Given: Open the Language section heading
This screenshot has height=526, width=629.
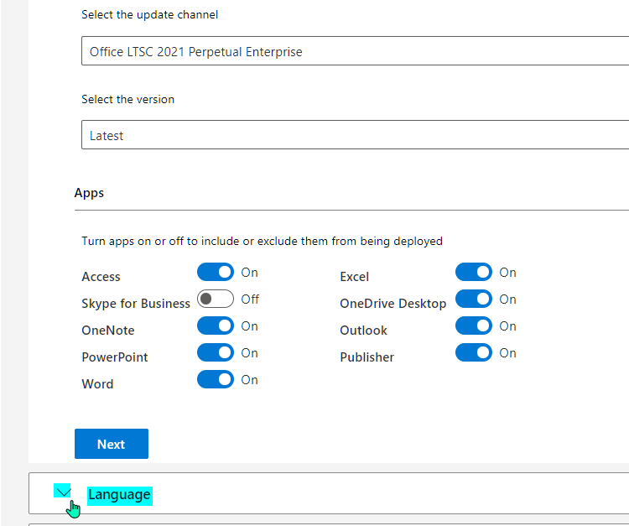Looking at the screenshot, I should (x=120, y=495).
